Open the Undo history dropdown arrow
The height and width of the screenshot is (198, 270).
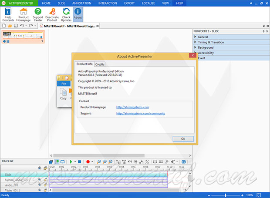point(26,26)
